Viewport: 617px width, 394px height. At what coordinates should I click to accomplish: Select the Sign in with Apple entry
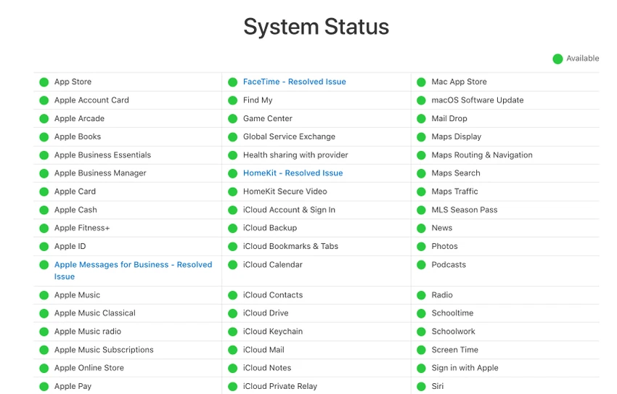coord(465,368)
